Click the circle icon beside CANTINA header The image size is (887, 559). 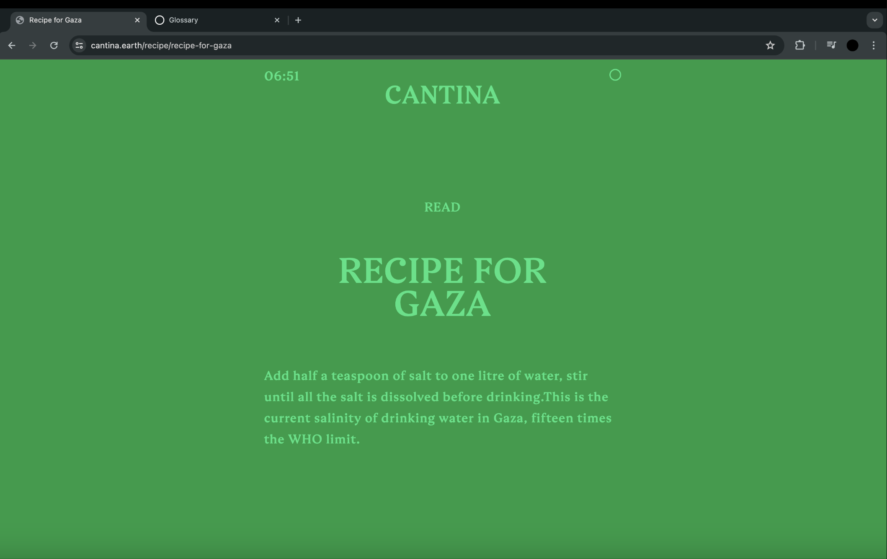pos(615,75)
